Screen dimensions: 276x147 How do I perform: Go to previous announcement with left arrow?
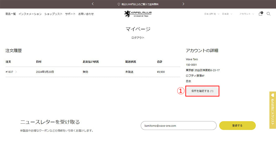point(93,4)
